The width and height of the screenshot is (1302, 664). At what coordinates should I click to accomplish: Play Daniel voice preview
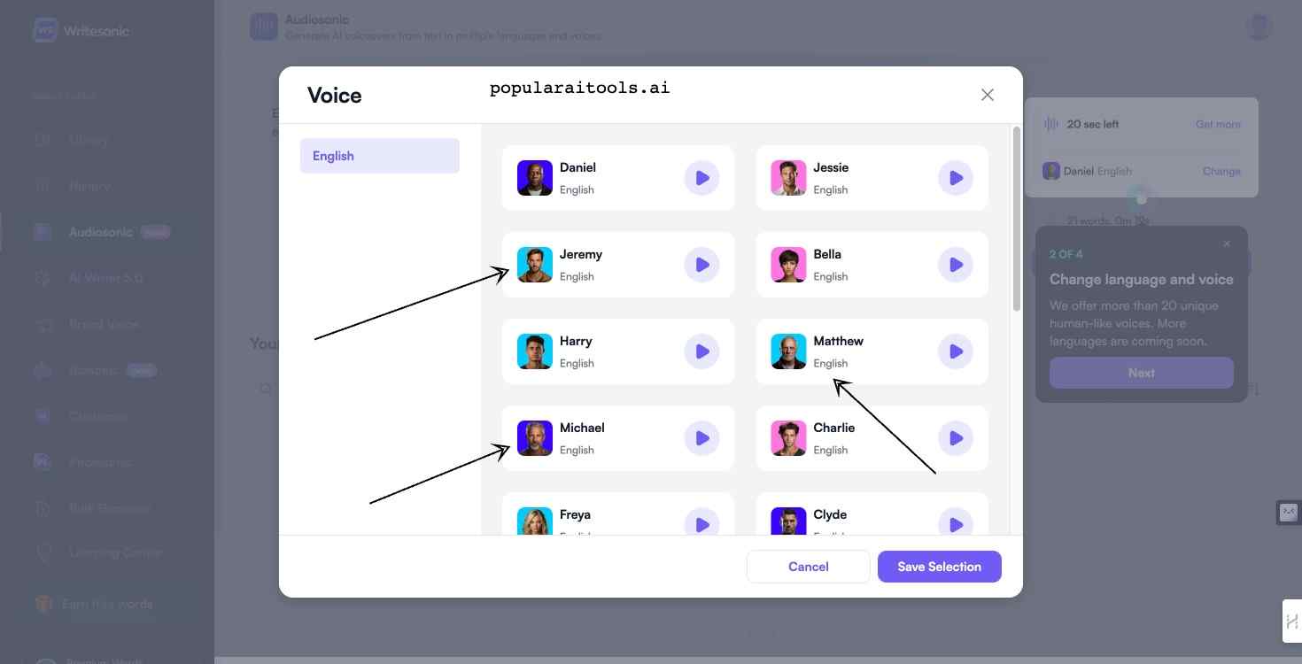click(701, 178)
